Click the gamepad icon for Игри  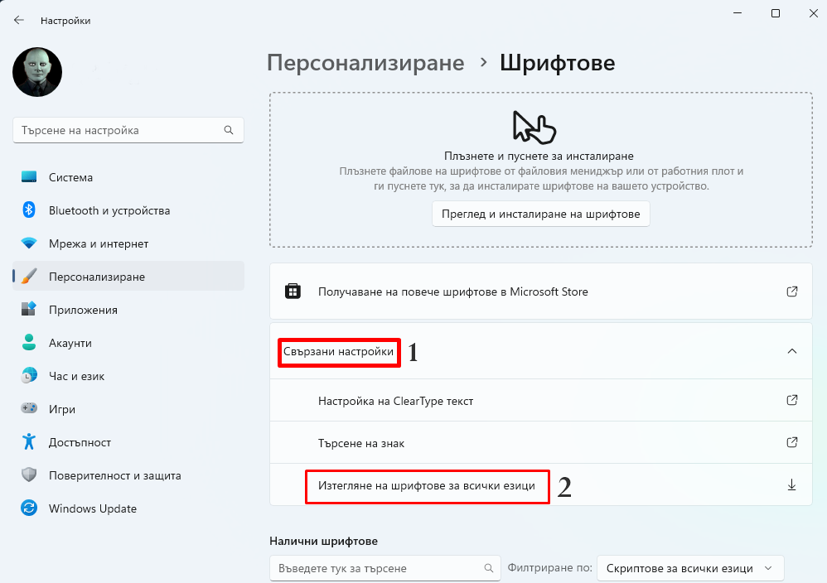29,408
